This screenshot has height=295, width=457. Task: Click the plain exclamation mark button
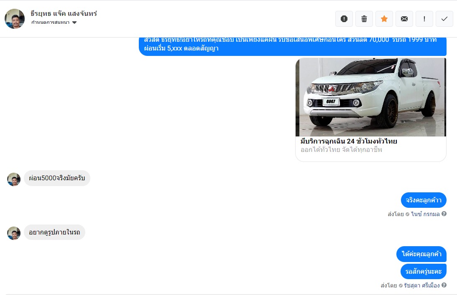point(424,19)
